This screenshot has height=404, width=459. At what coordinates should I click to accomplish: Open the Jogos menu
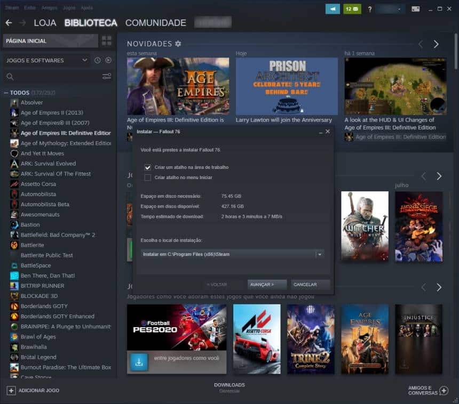click(69, 8)
